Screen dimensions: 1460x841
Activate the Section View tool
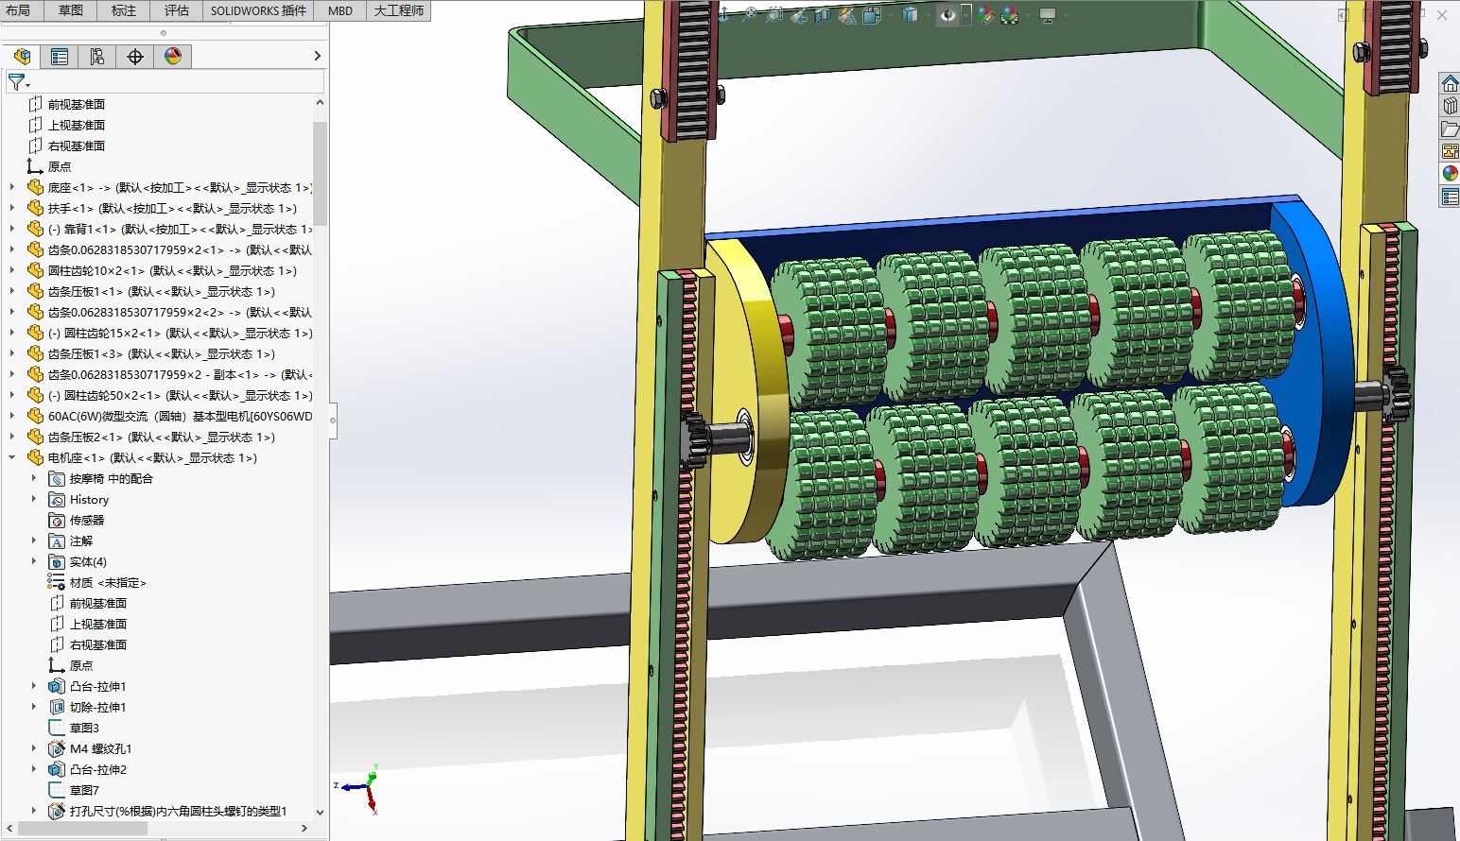point(823,15)
